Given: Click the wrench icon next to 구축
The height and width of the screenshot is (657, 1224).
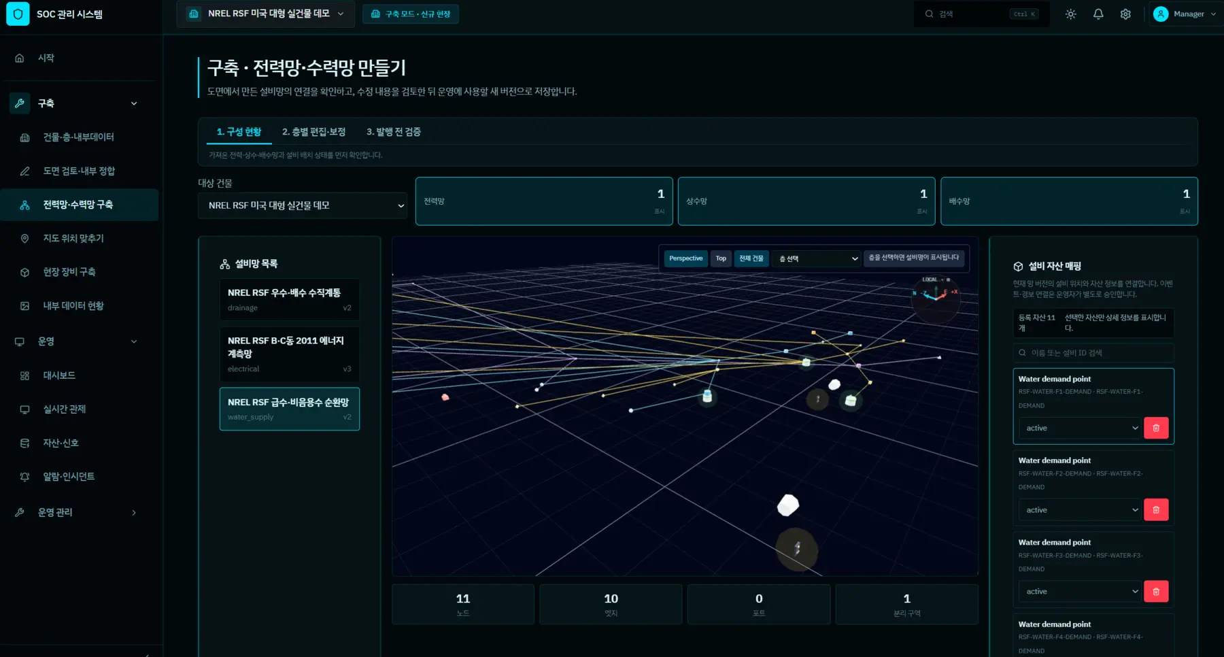Looking at the screenshot, I should (20, 103).
